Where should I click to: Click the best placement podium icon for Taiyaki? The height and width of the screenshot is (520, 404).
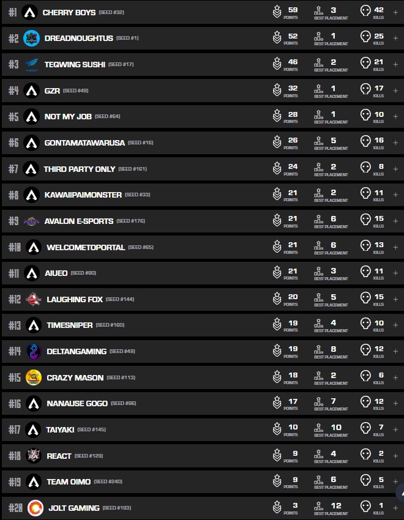[318, 429]
